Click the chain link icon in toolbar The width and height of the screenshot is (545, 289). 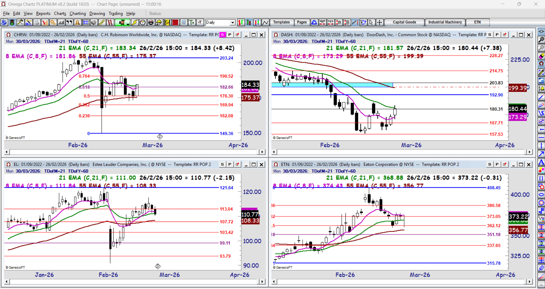(102, 22)
